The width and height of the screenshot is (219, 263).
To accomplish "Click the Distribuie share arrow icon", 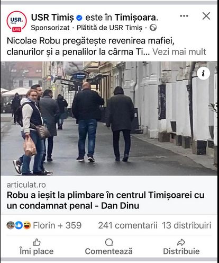I will [x=181, y=242].
